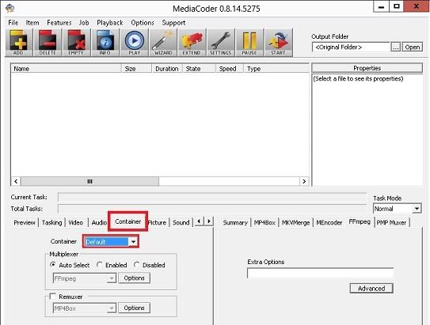
Task: Switch to the Video tab
Action: coord(76,223)
